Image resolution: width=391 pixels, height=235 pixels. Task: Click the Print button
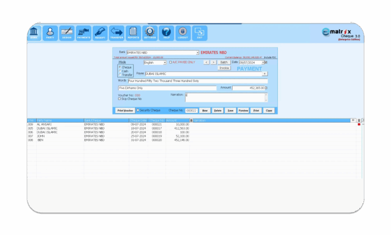click(x=256, y=110)
